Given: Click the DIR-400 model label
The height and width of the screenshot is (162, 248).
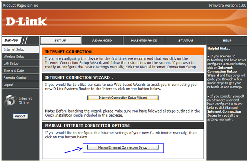Looking at the screenshot, I should [11, 40].
